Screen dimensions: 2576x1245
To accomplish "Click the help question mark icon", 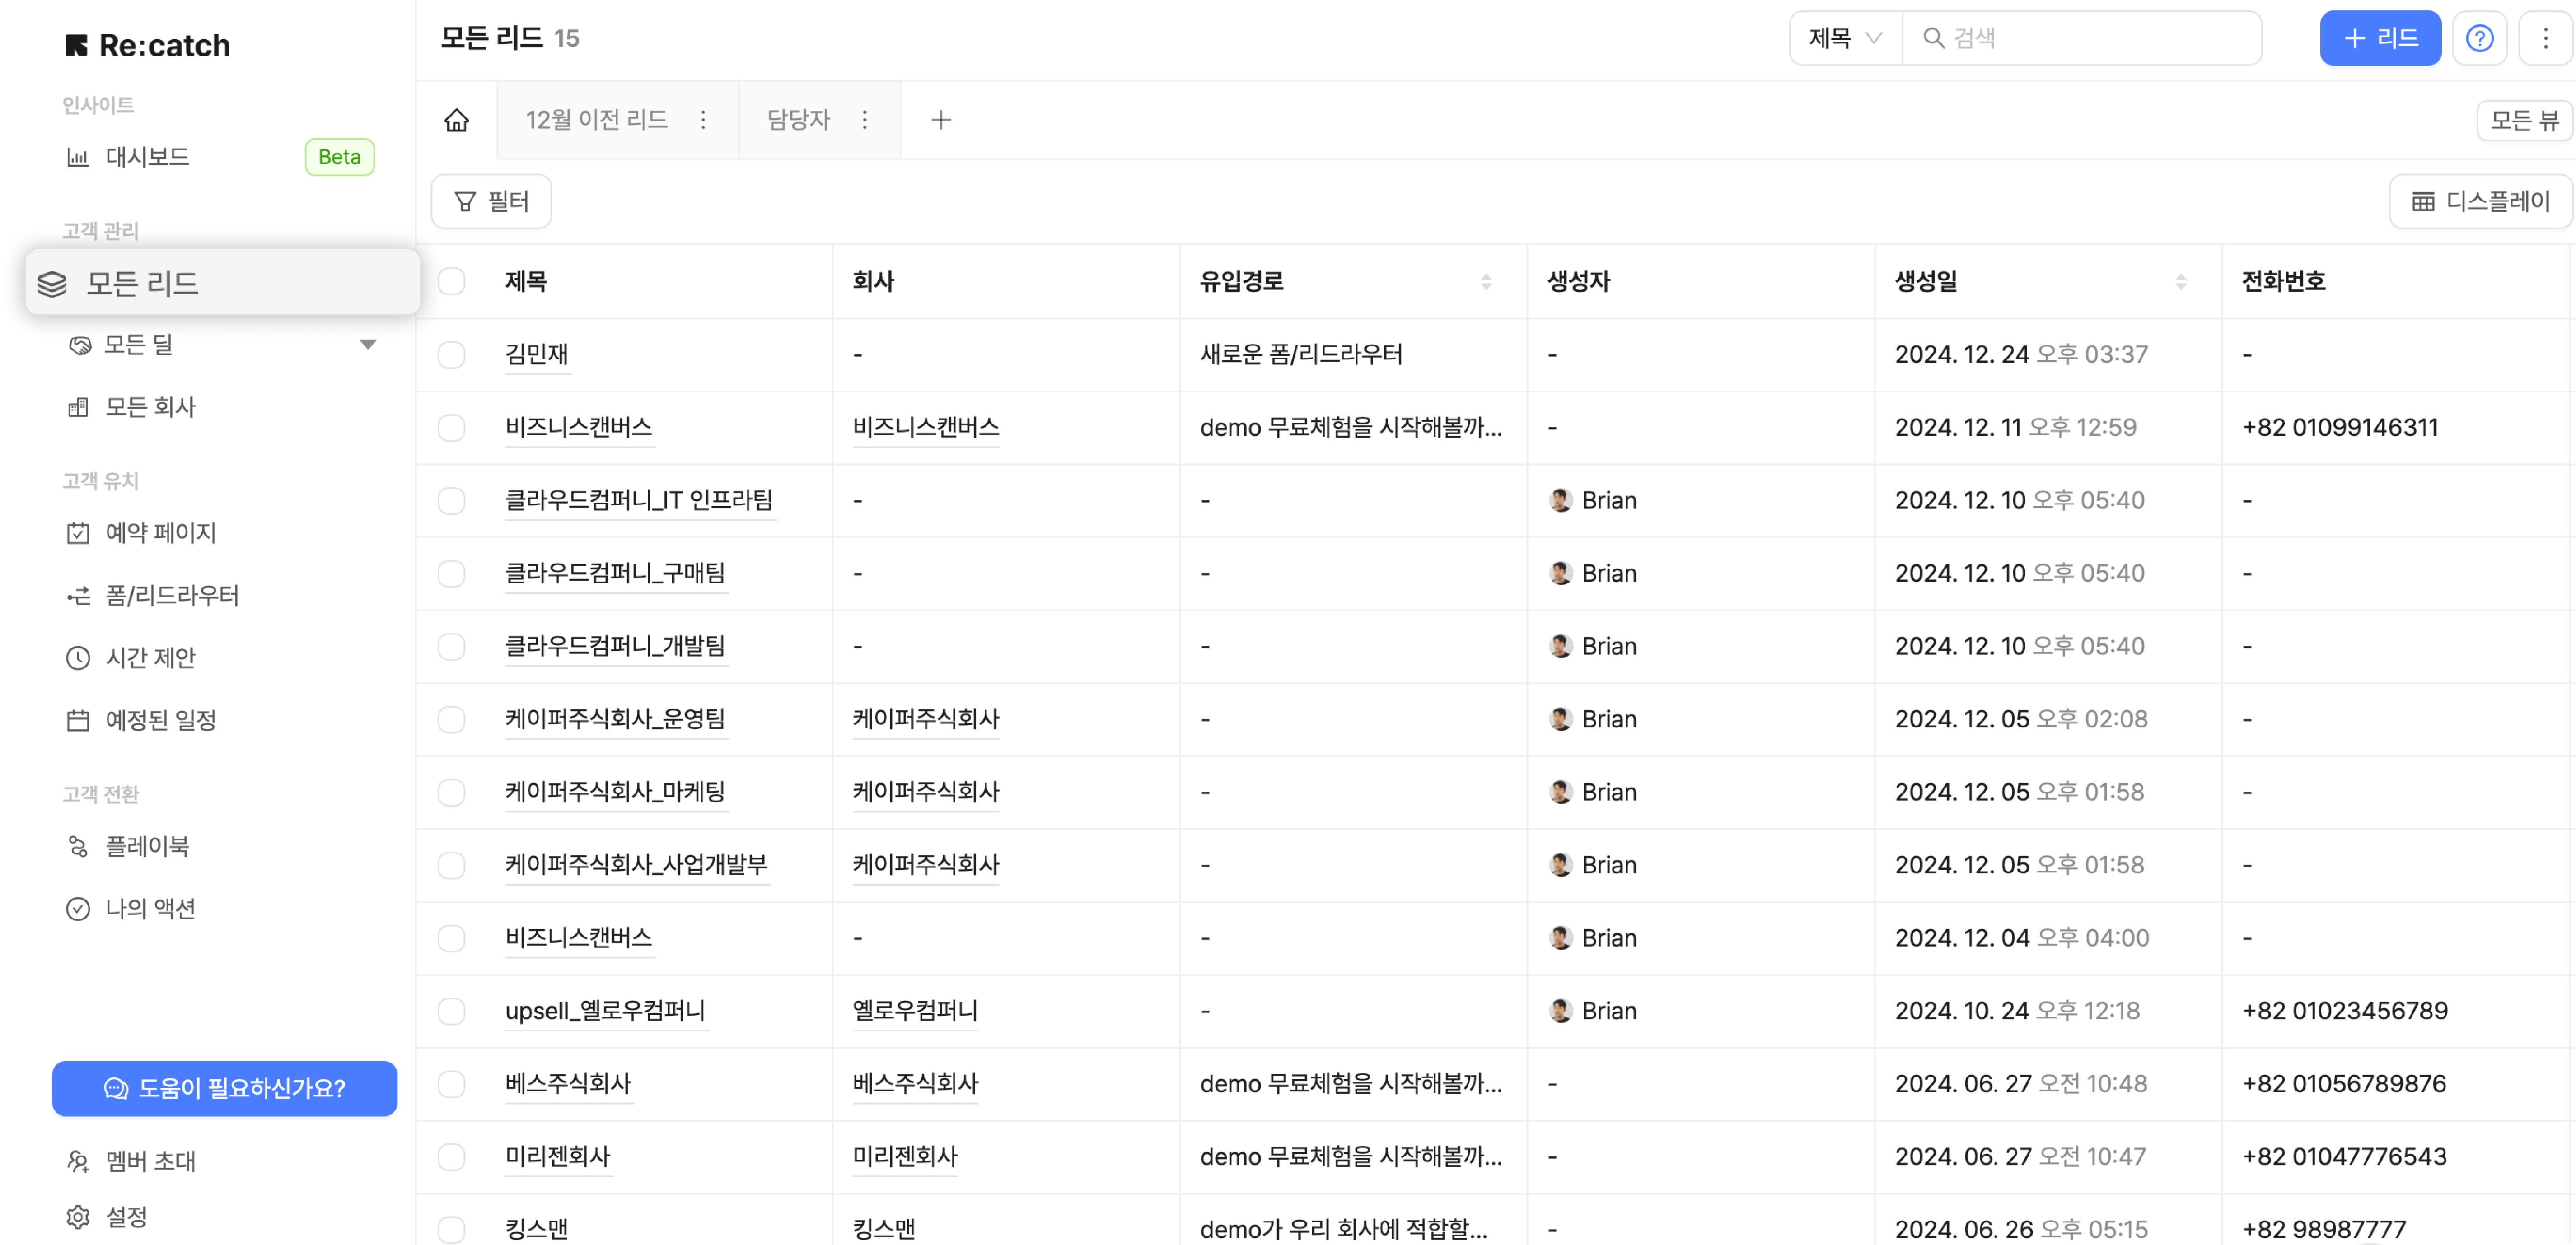I will coord(2479,38).
